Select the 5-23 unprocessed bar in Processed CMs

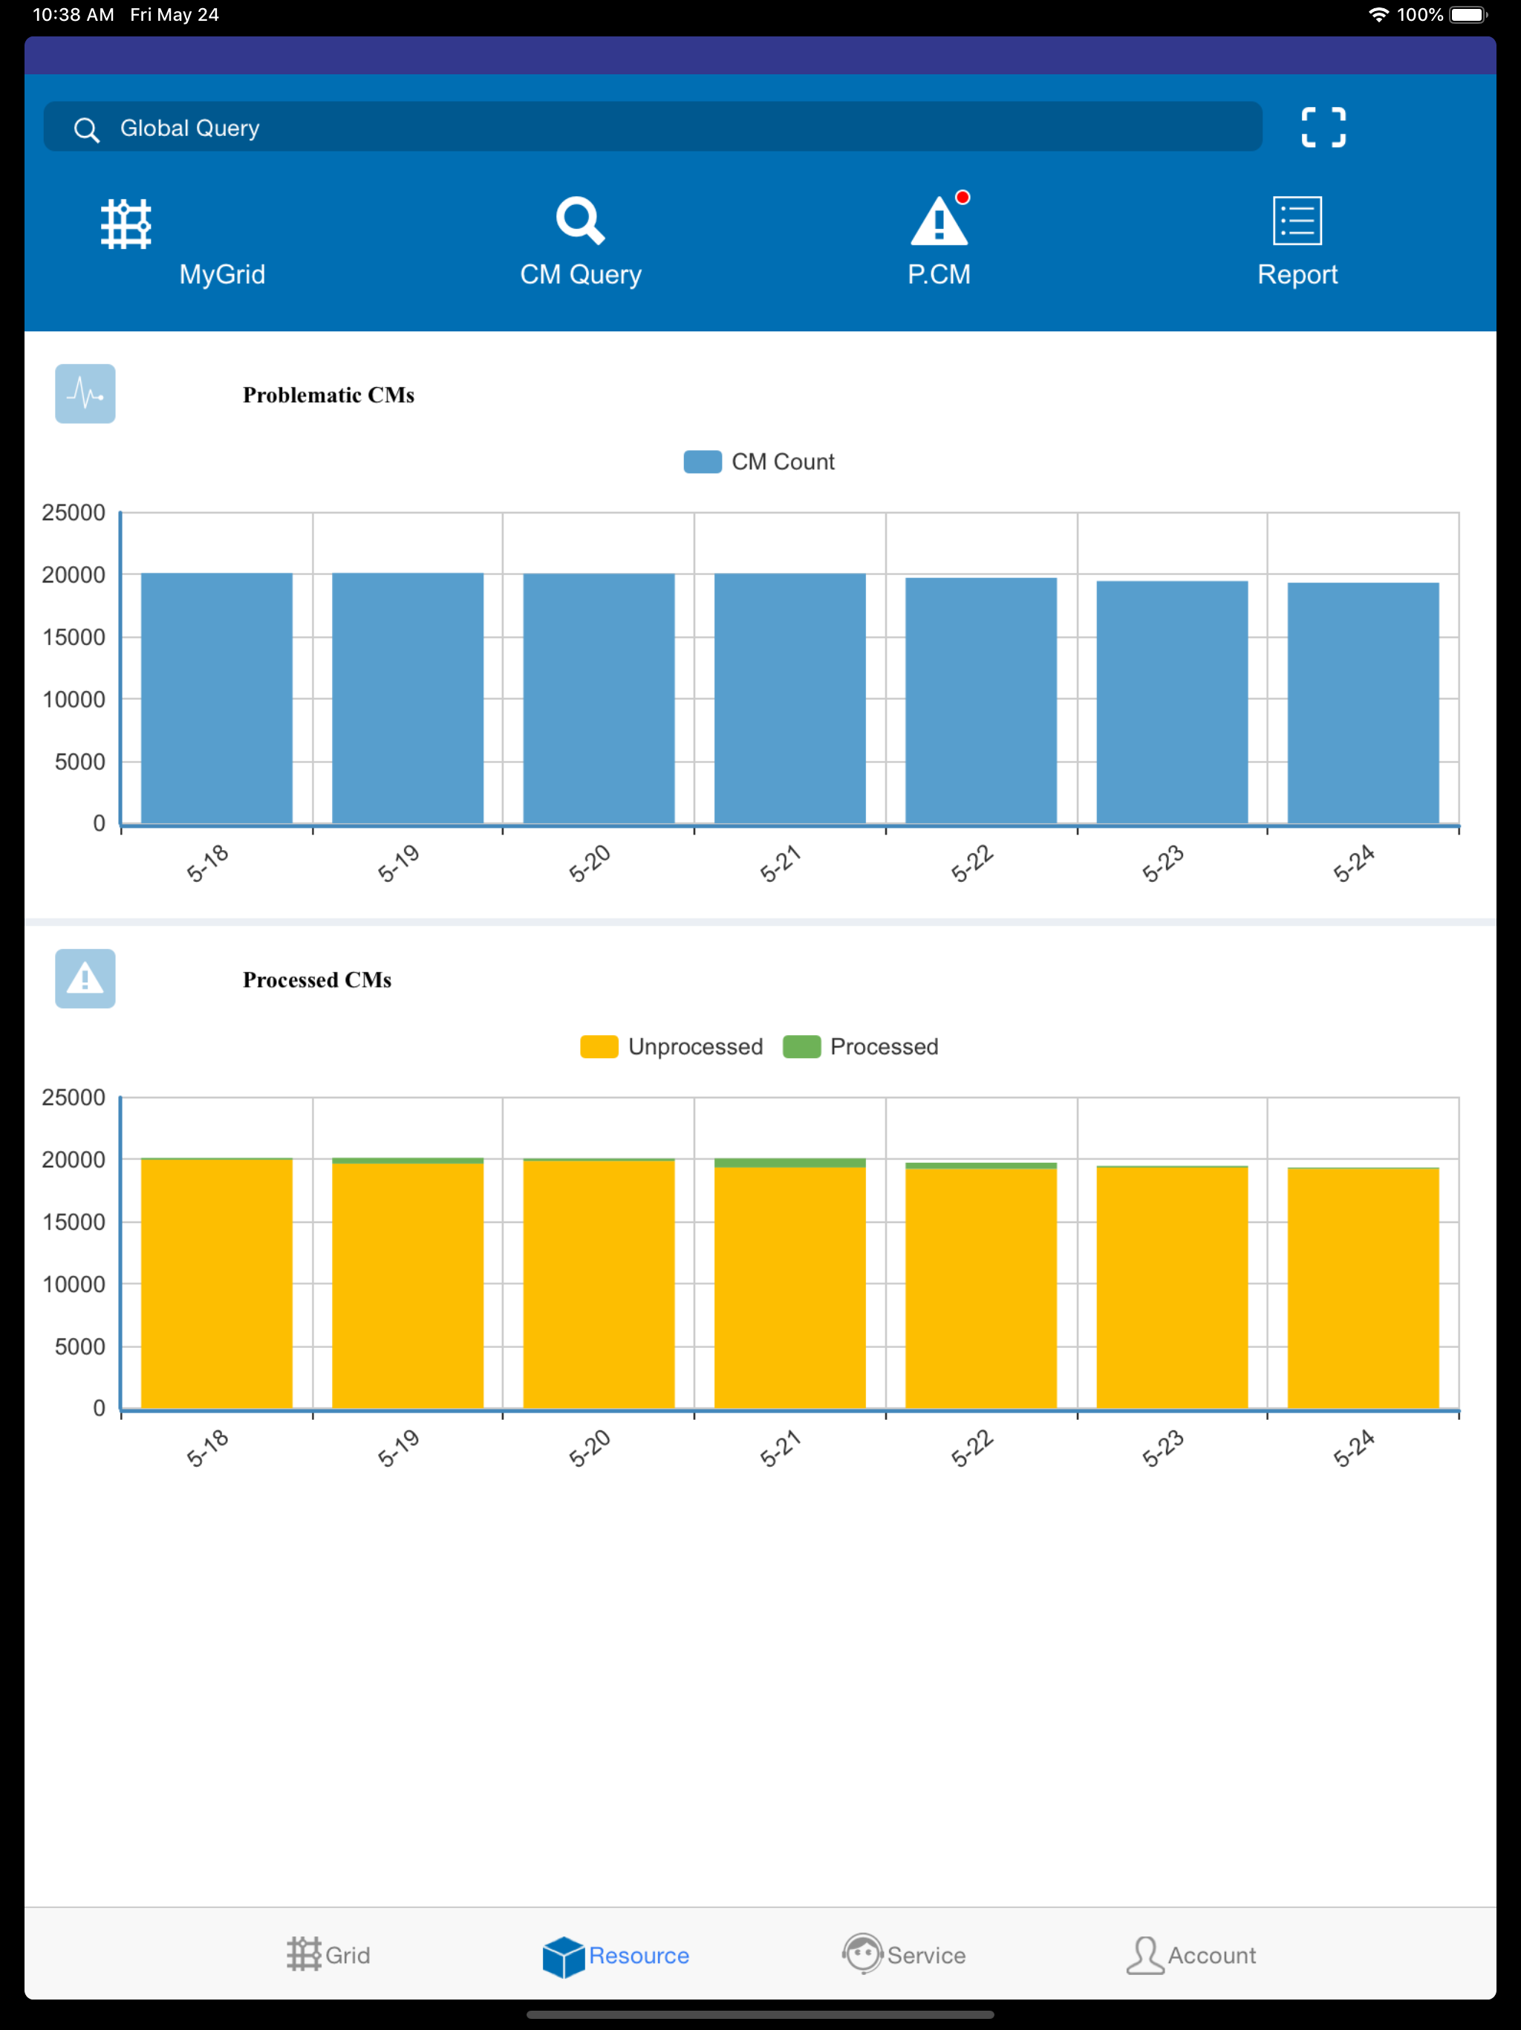pyautogui.click(x=1173, y=1288)
